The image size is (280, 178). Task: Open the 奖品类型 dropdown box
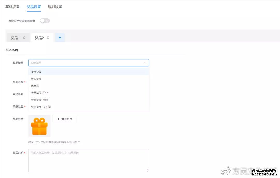(x=89, y=63)
